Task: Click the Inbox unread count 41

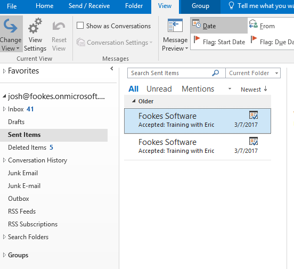Action: point(30,109)
